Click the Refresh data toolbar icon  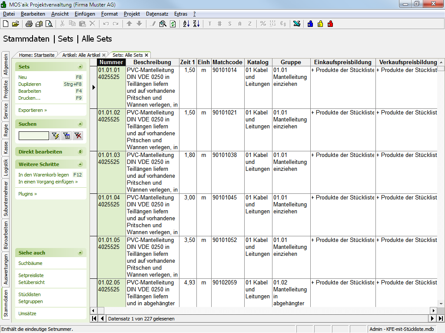173,24
